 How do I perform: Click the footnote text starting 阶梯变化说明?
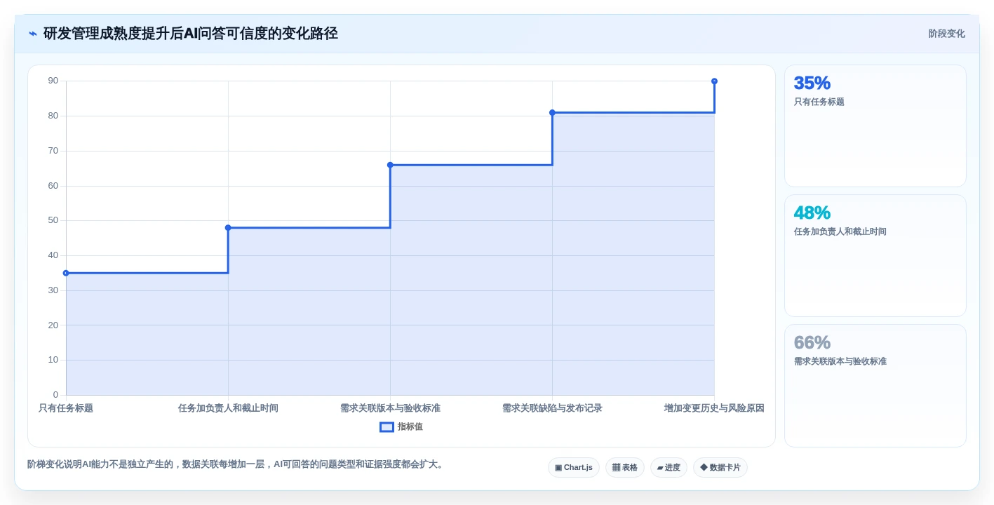point(237,464)
